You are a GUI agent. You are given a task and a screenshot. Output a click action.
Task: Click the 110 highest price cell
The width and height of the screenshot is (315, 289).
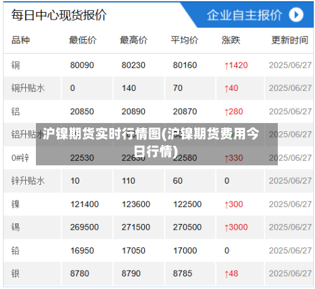click(x=129, y=181)
